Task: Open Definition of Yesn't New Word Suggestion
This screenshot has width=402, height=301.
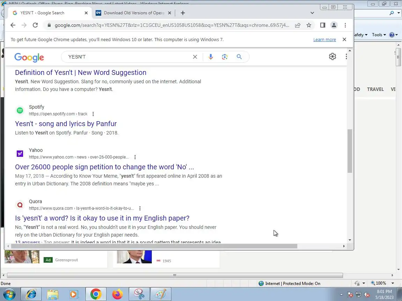Action: tap(81, 72)
